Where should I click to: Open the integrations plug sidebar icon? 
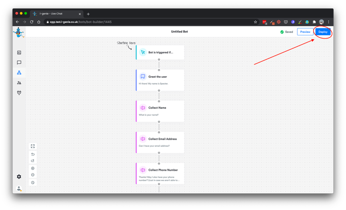(x=19, y=93)
